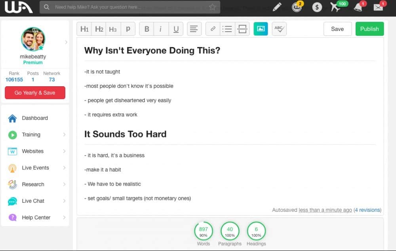Screen dimensions: 396x251
Task: Click the bullet list icon
Action: (x=227, y=29)
